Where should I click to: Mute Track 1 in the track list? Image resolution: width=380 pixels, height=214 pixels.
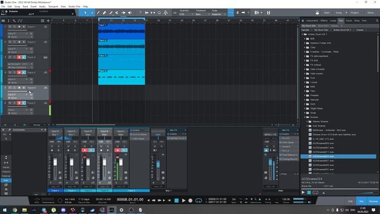click(10, 27)
